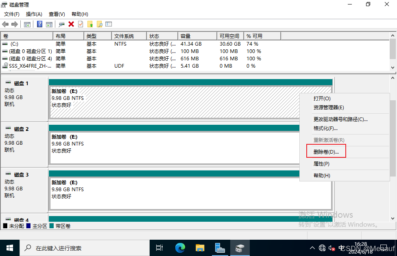Viewport: 397px width, 256px height.
Task: Click volume list scrollbar up arrow
Action: click(x=393, y=36)
